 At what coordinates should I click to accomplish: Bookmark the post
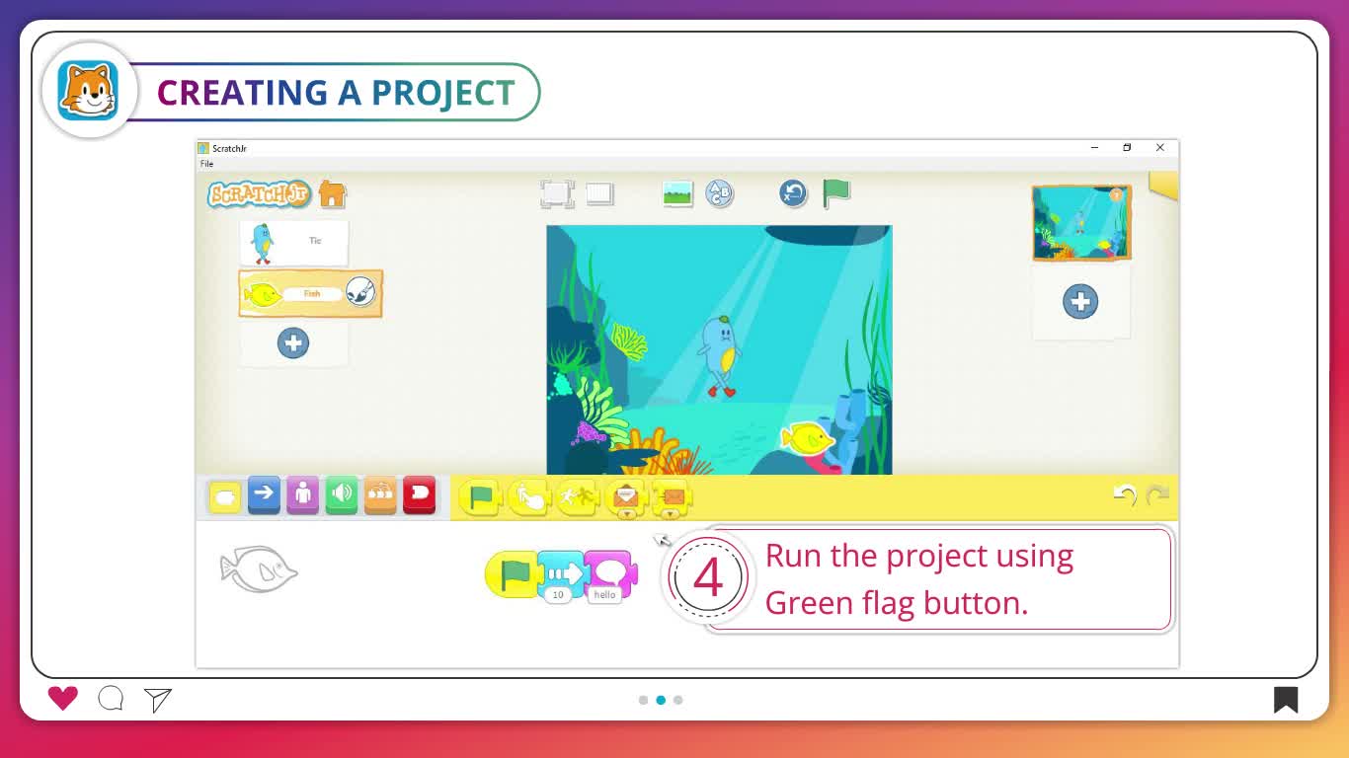point(1286,700)
